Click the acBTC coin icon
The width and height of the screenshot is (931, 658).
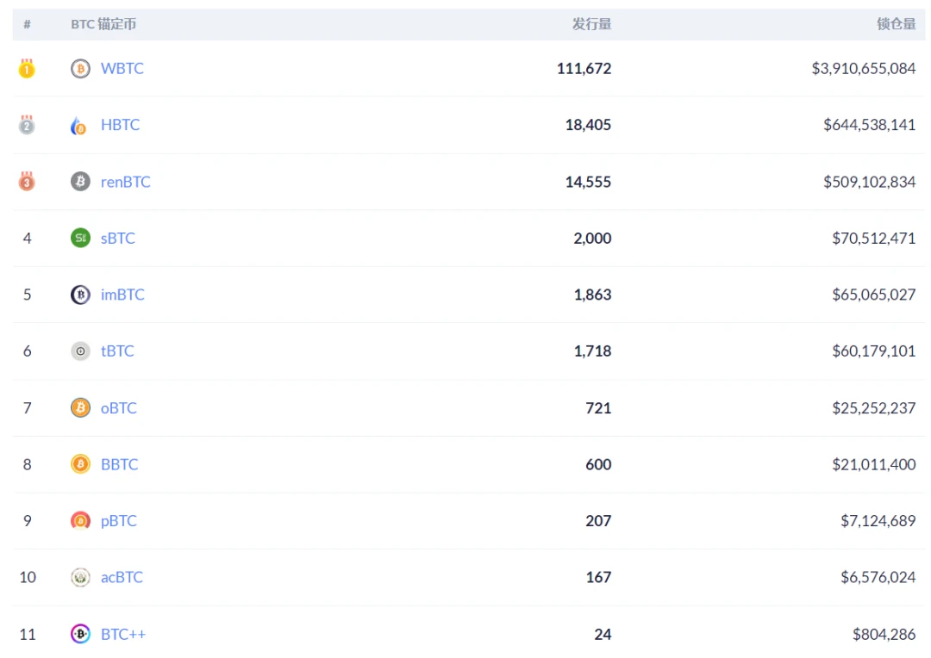(81, 577)
